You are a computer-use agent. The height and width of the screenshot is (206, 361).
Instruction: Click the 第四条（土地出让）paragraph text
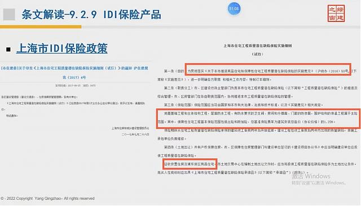coord(257,151)
